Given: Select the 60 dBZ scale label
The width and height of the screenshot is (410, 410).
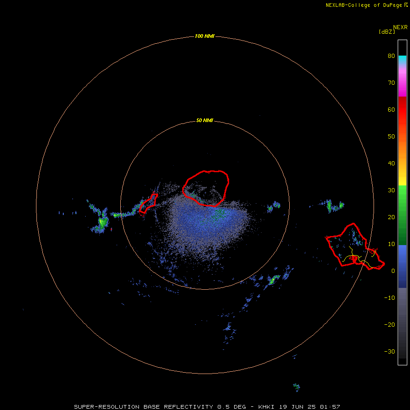Looking at the screenshot, I should (391, 110).
